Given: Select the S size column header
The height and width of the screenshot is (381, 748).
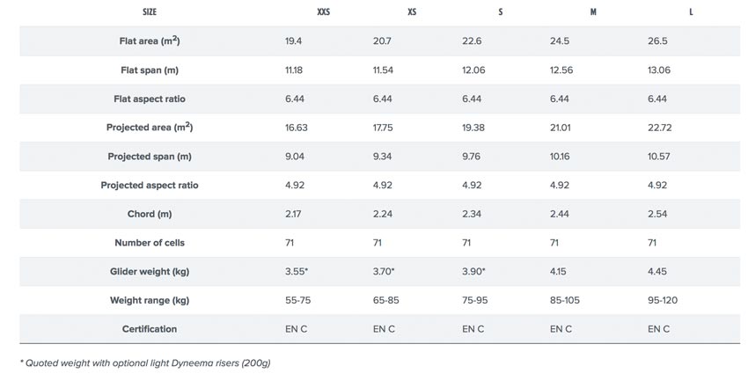Looking at the screenshot, I should 500,13.
